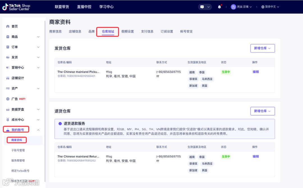
Task: Select the 仓库地址 tab
Action: coord(108,31)
